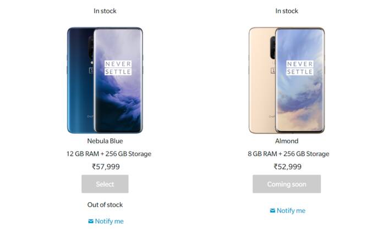
Task: Click the Never Settle logo on the blue phone
Action: pyautogui.click(x=118, y=68)
